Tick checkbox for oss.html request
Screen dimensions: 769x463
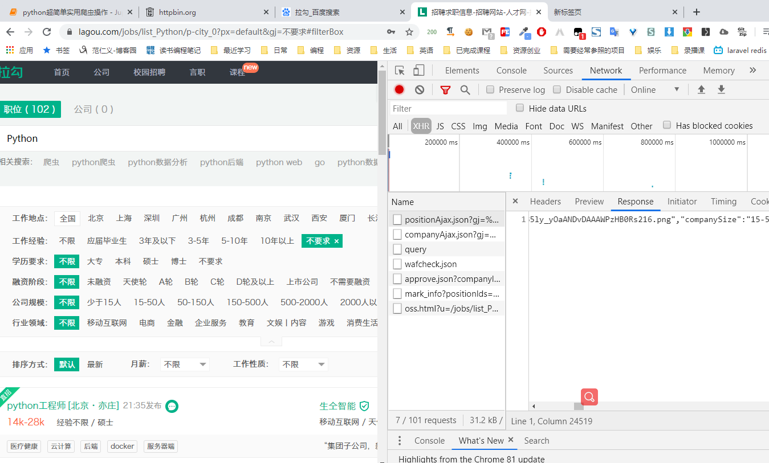click(x=397, y=308)
